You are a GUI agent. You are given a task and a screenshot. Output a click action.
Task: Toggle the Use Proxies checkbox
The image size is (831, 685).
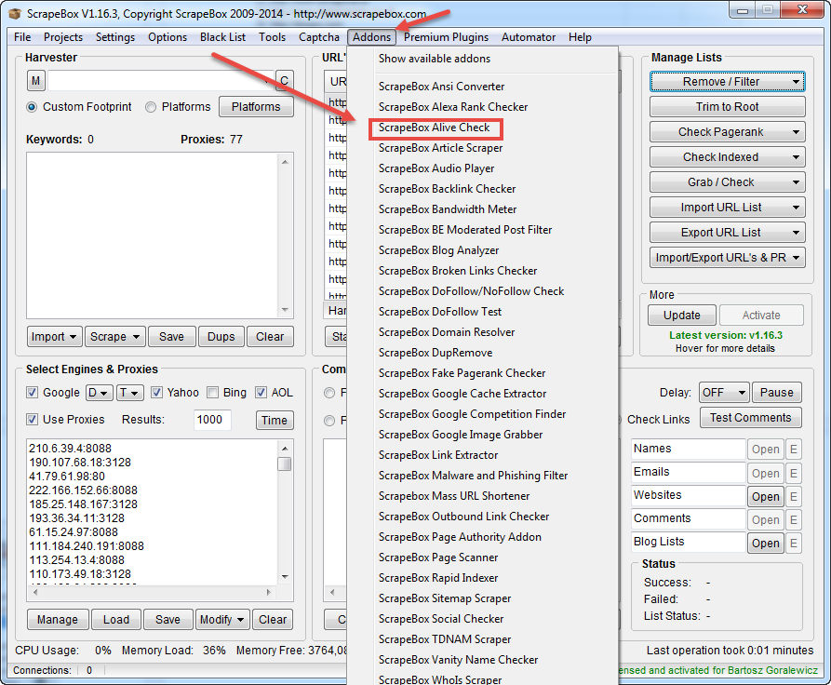tap(32, 420)
